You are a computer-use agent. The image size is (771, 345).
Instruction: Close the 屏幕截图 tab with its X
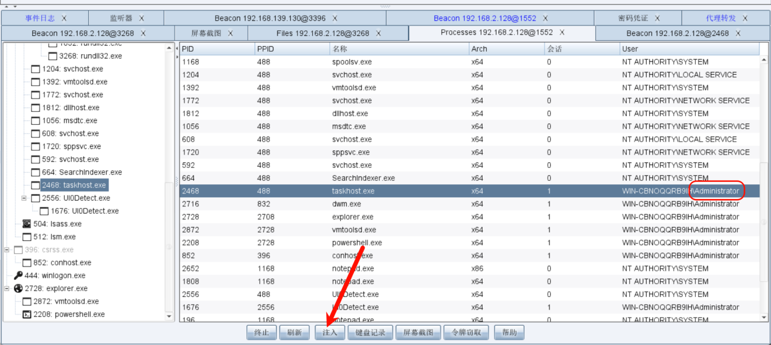(x=230, y=33)
